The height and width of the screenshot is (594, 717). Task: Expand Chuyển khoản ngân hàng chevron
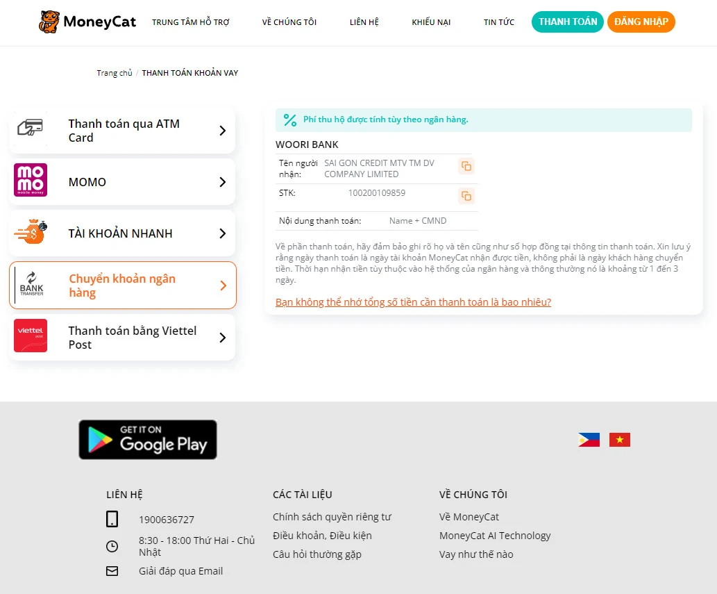point(223,286)
